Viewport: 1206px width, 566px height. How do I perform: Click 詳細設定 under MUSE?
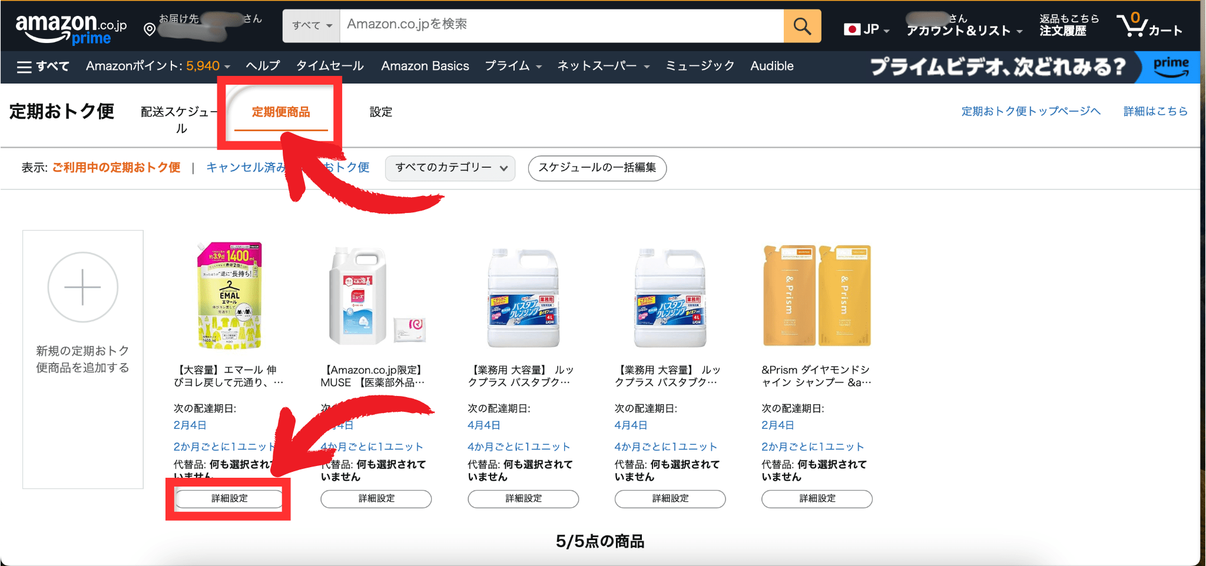tap(376, 499)
